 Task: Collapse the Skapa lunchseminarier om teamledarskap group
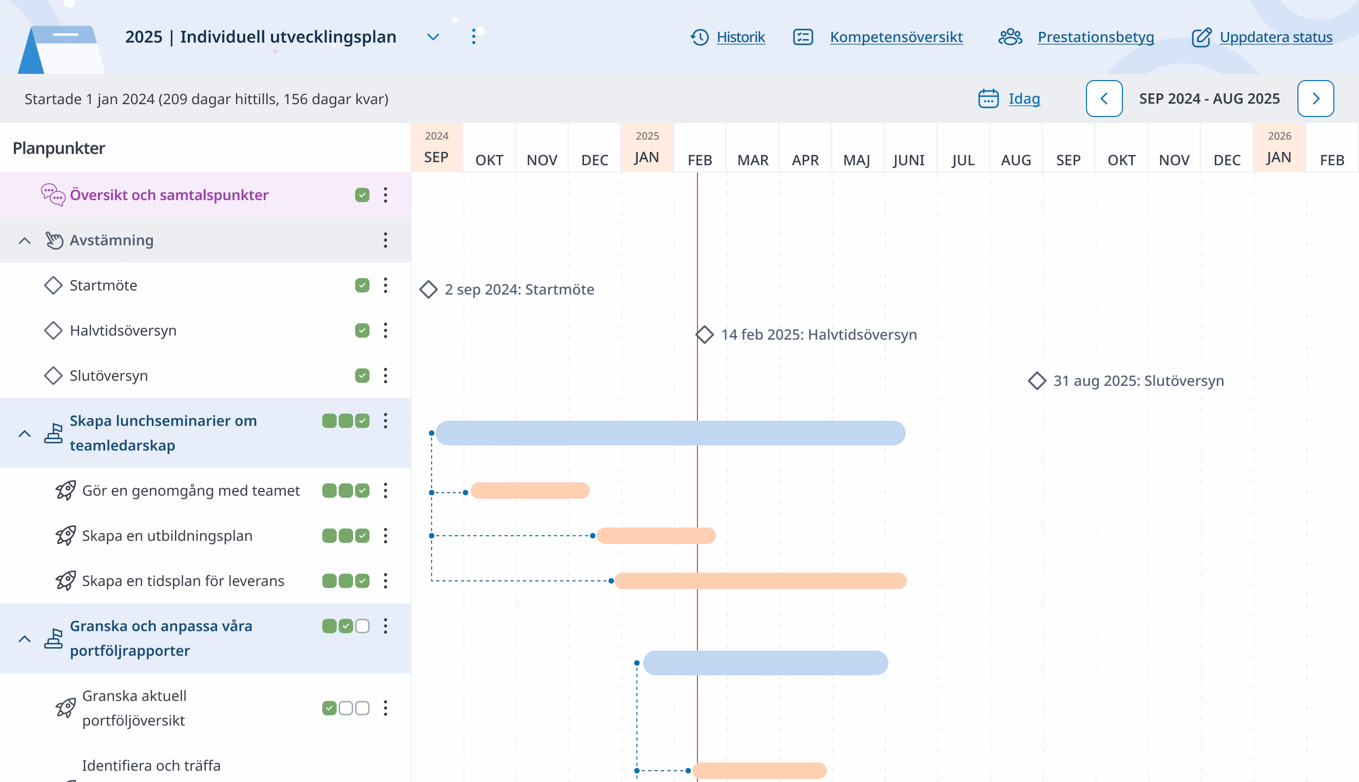pos(24,434)
